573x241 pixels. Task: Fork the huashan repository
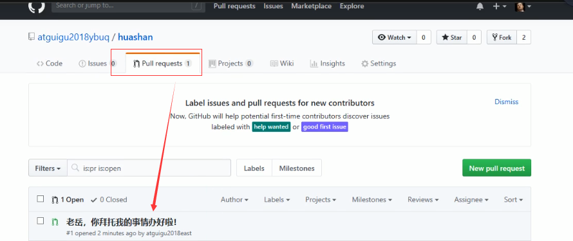(x=502, y=37)
